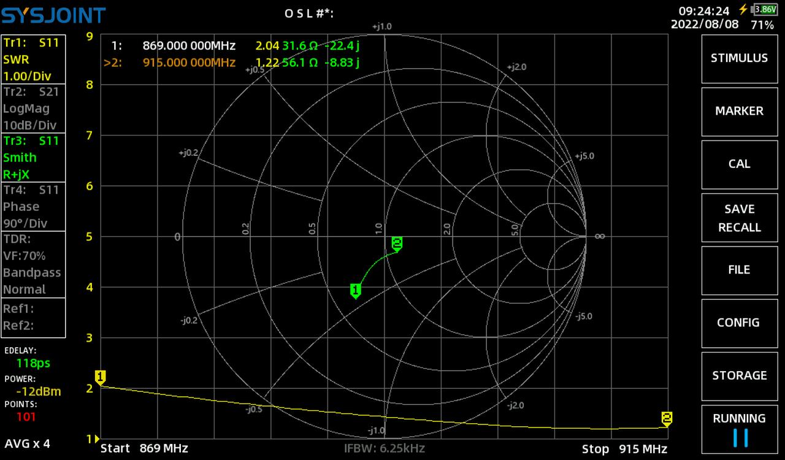The height and width of the screenshot is (460, 785).
Task: Click the 2022/08/08 date
Action: click(x=705, y=25)
